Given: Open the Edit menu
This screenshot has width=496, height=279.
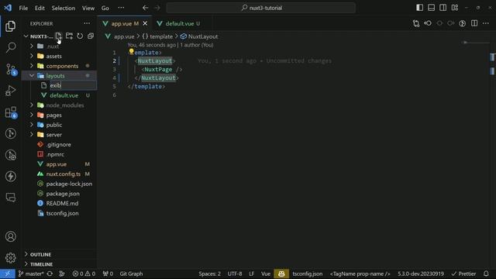Looking at the screenshot, I should click(40, 8).
